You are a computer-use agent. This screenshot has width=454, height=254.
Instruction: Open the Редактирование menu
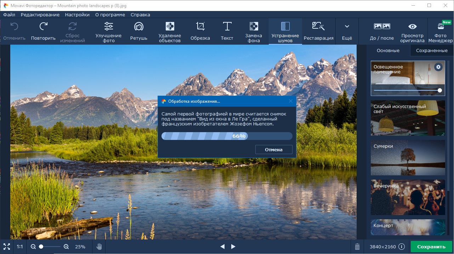[40, 15]
